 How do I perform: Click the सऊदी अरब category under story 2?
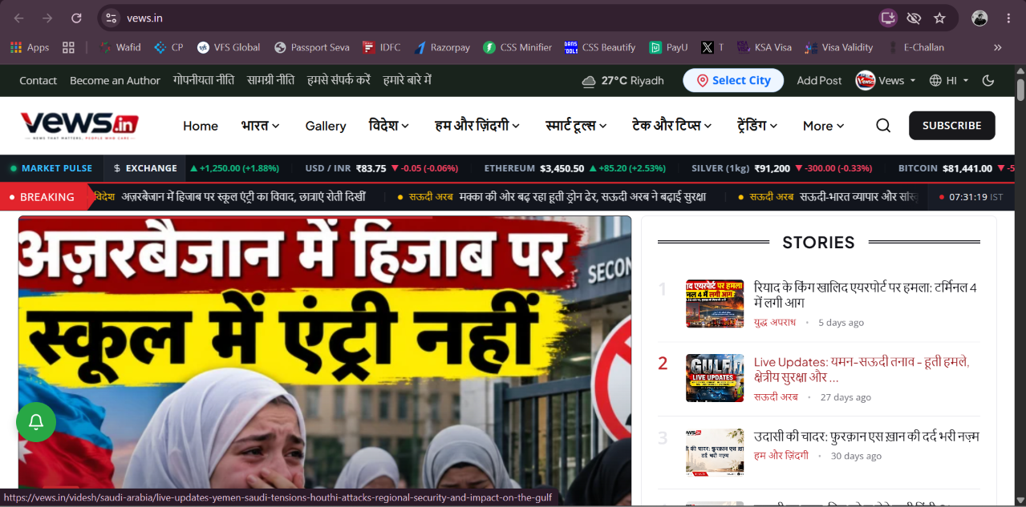point(776,397)
